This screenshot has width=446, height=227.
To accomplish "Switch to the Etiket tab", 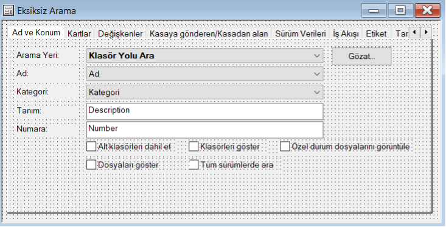I will [376, 33].
